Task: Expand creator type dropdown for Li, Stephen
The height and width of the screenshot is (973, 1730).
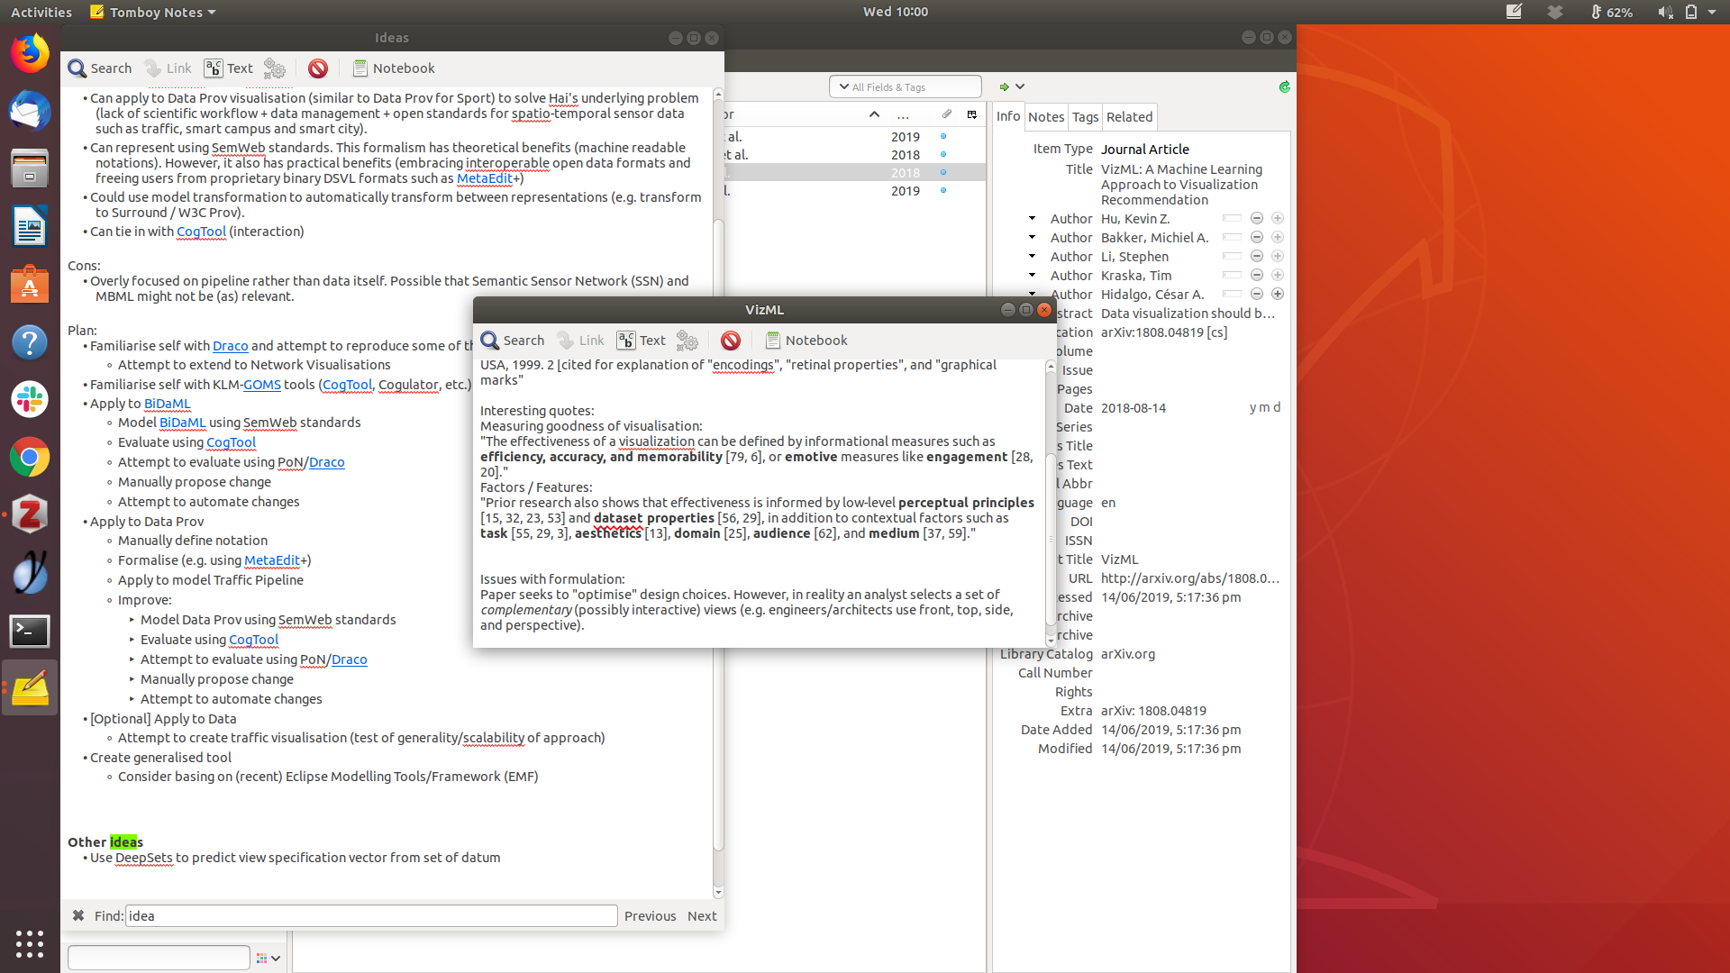Action: tap(1032, 257)
